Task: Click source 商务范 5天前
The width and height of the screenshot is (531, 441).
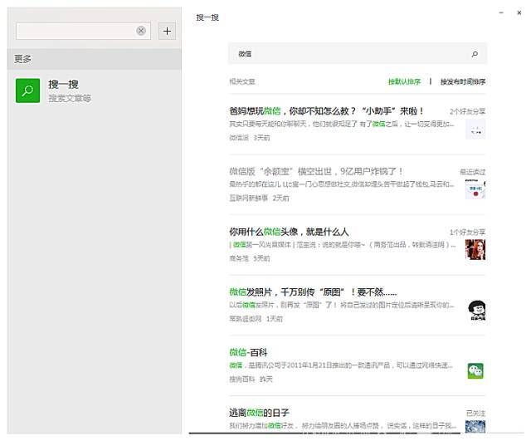Action: coord(250,258)
